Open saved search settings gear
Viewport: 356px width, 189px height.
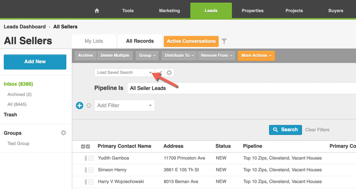pyautogui.click(x=169, y=73)
